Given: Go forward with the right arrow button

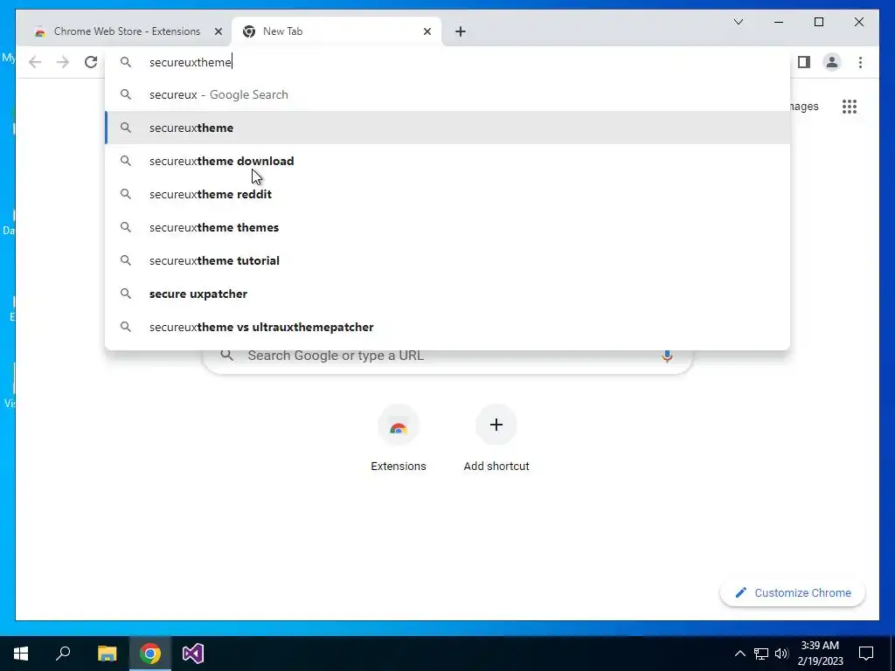Looking at the screenshot, I should 63,62.
